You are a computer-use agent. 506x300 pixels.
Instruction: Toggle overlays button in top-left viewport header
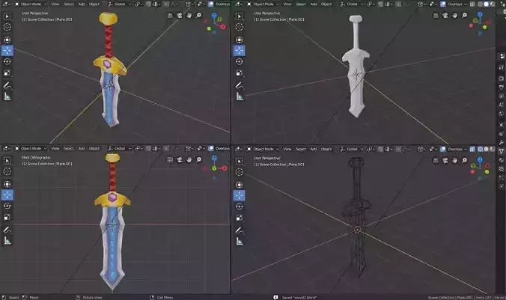[x=211, y=4]
